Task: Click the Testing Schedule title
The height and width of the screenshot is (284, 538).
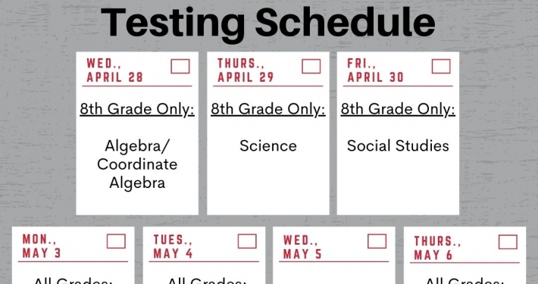Action: (x=268, y=22)
